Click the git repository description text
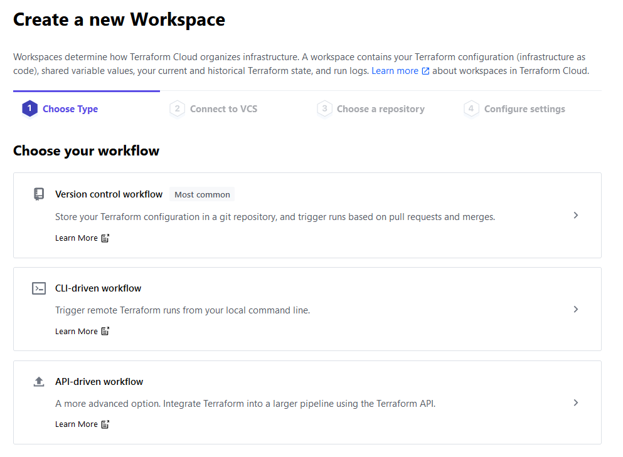The image size is (623, 457). tap(275, 217)
